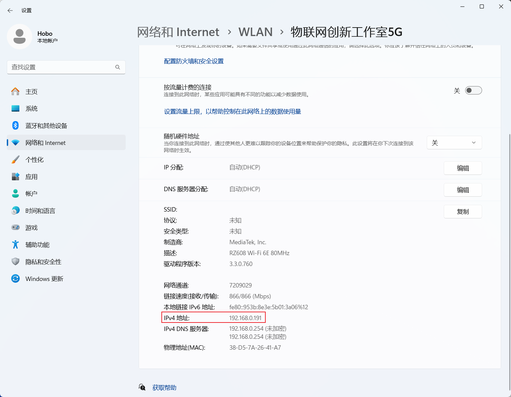
Task: Open 辅助功能 settings
Action: tap(37, 245)
